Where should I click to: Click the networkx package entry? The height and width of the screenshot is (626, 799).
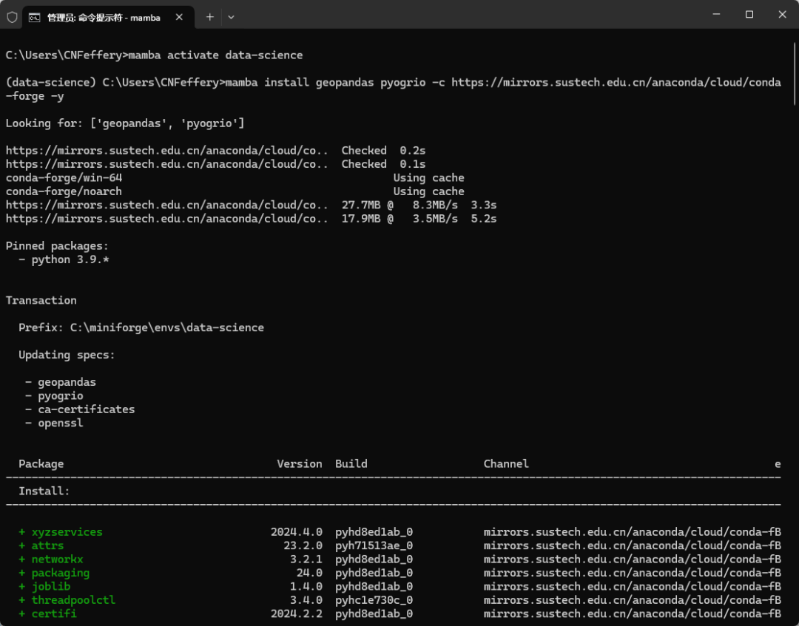[x=57, y=559]
